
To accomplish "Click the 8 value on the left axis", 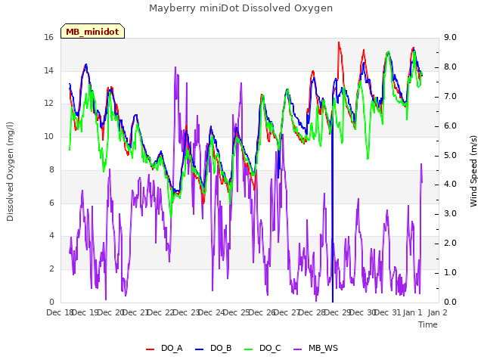I will click(x=51, y=169).
